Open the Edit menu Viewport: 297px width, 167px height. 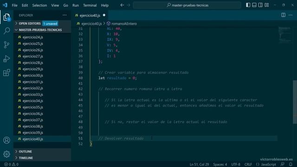coord(25,5)
